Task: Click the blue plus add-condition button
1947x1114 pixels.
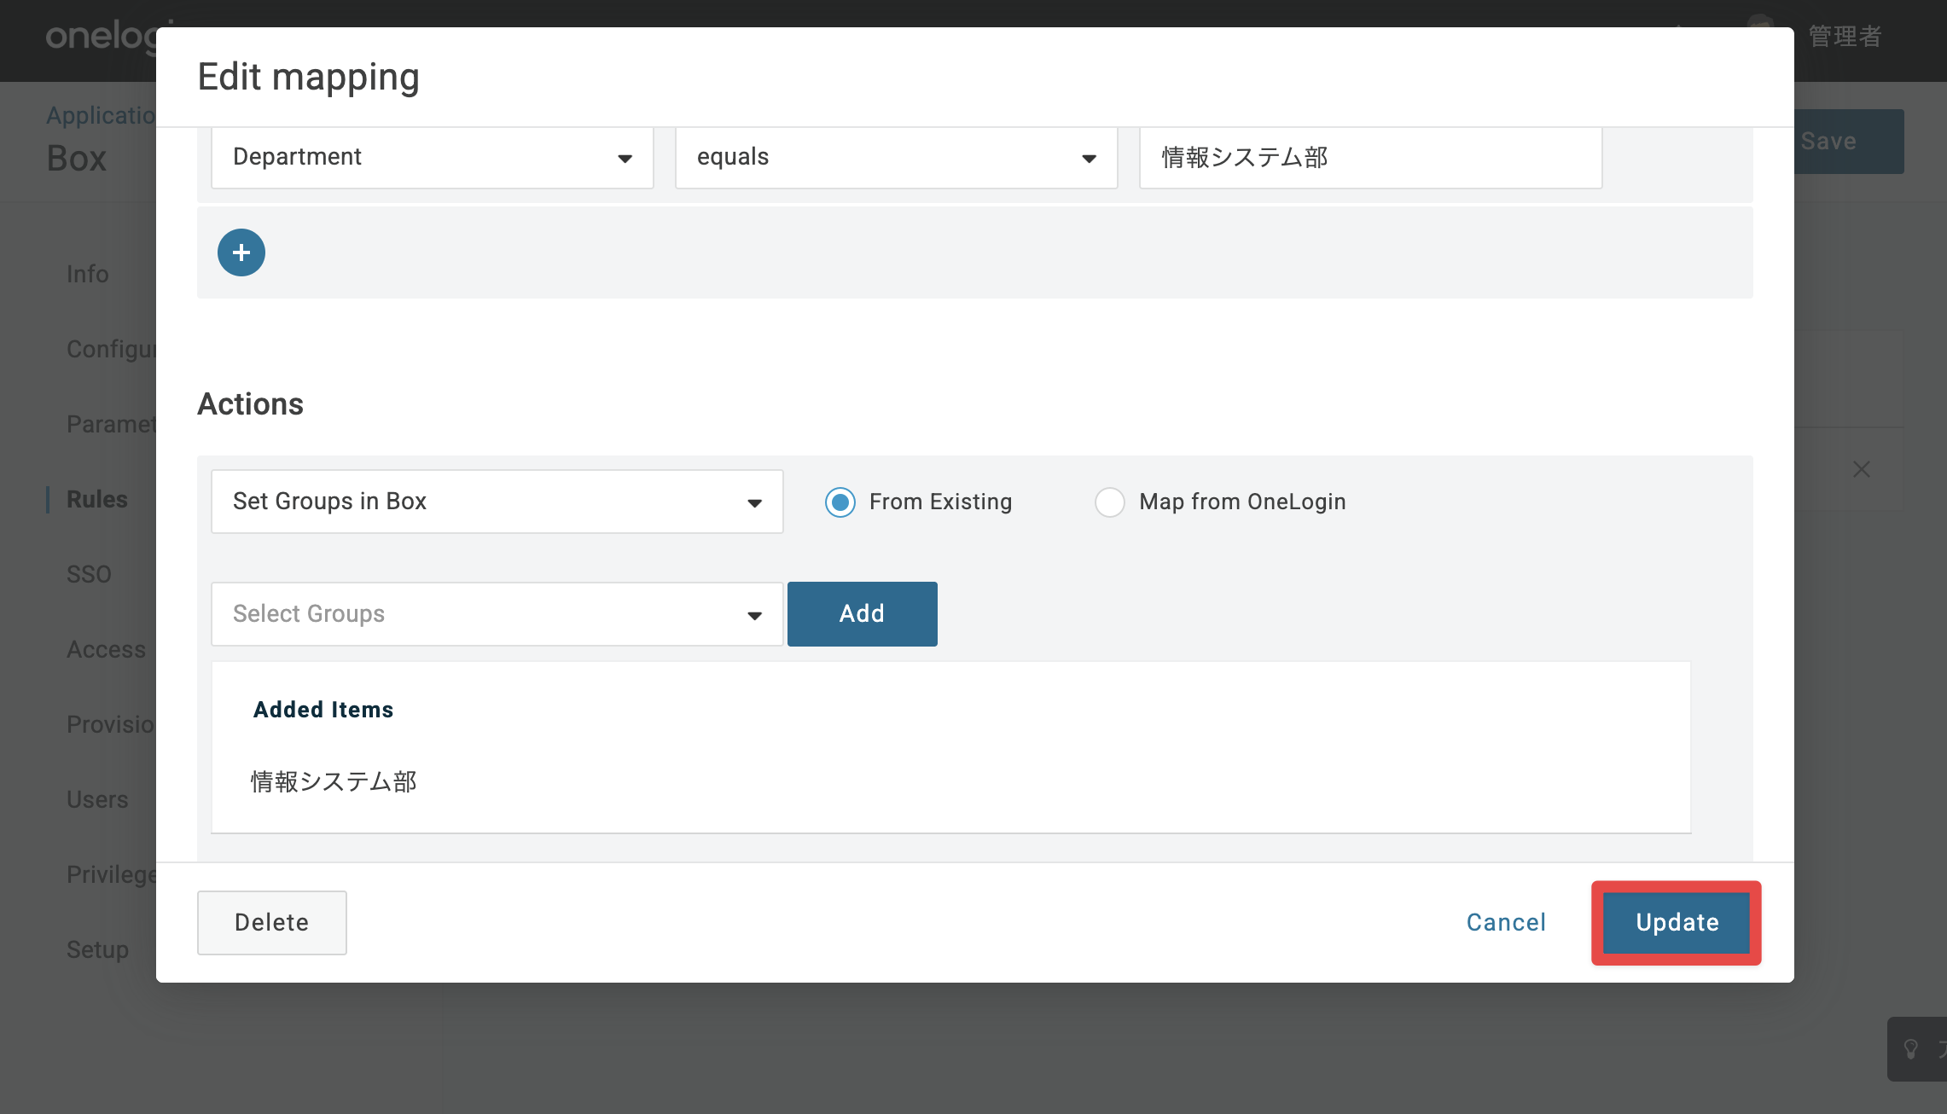Action: (241, 252)
